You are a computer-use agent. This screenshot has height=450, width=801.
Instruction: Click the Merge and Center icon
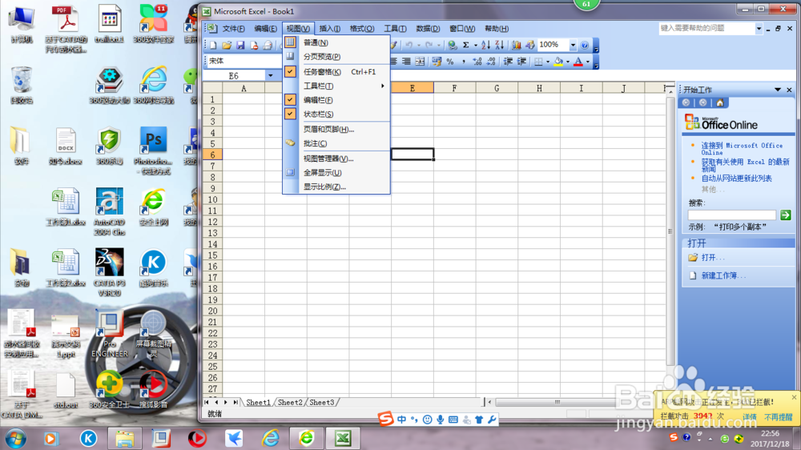coord(420,62)
